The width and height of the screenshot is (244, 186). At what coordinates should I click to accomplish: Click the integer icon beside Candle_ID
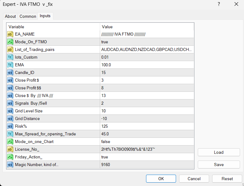point(10,72)
